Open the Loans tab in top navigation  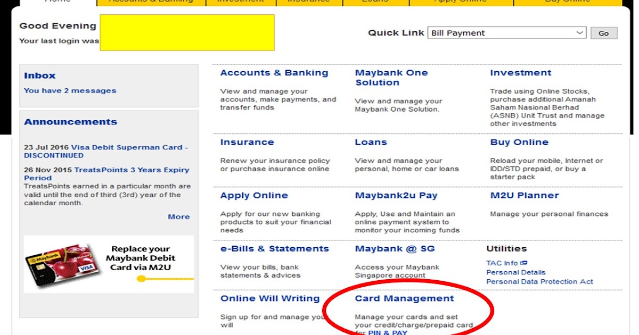[x=374, y=2]
